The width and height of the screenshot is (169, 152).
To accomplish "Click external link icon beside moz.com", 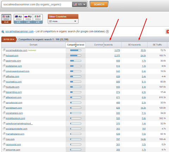I will pos(4,139).
